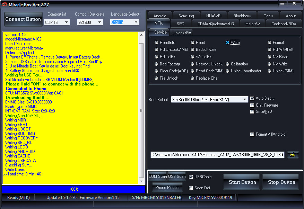Run the USB Scan button
Viewport: 304px width, 209px height.
(x=177, y=176)
